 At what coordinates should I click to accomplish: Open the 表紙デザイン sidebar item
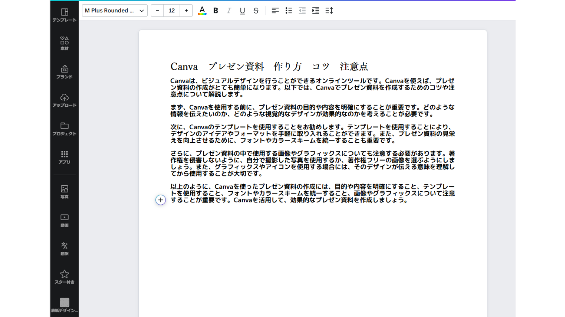(64, 305)
